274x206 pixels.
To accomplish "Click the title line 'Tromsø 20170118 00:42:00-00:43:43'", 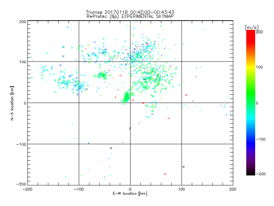I will coord(130,12).
